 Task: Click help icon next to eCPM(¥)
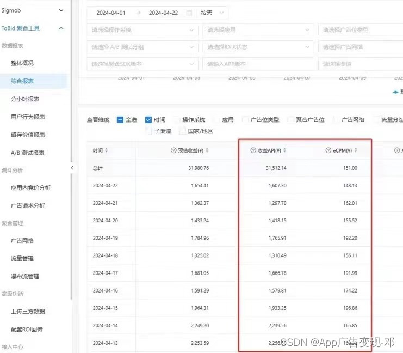(328, 150)
